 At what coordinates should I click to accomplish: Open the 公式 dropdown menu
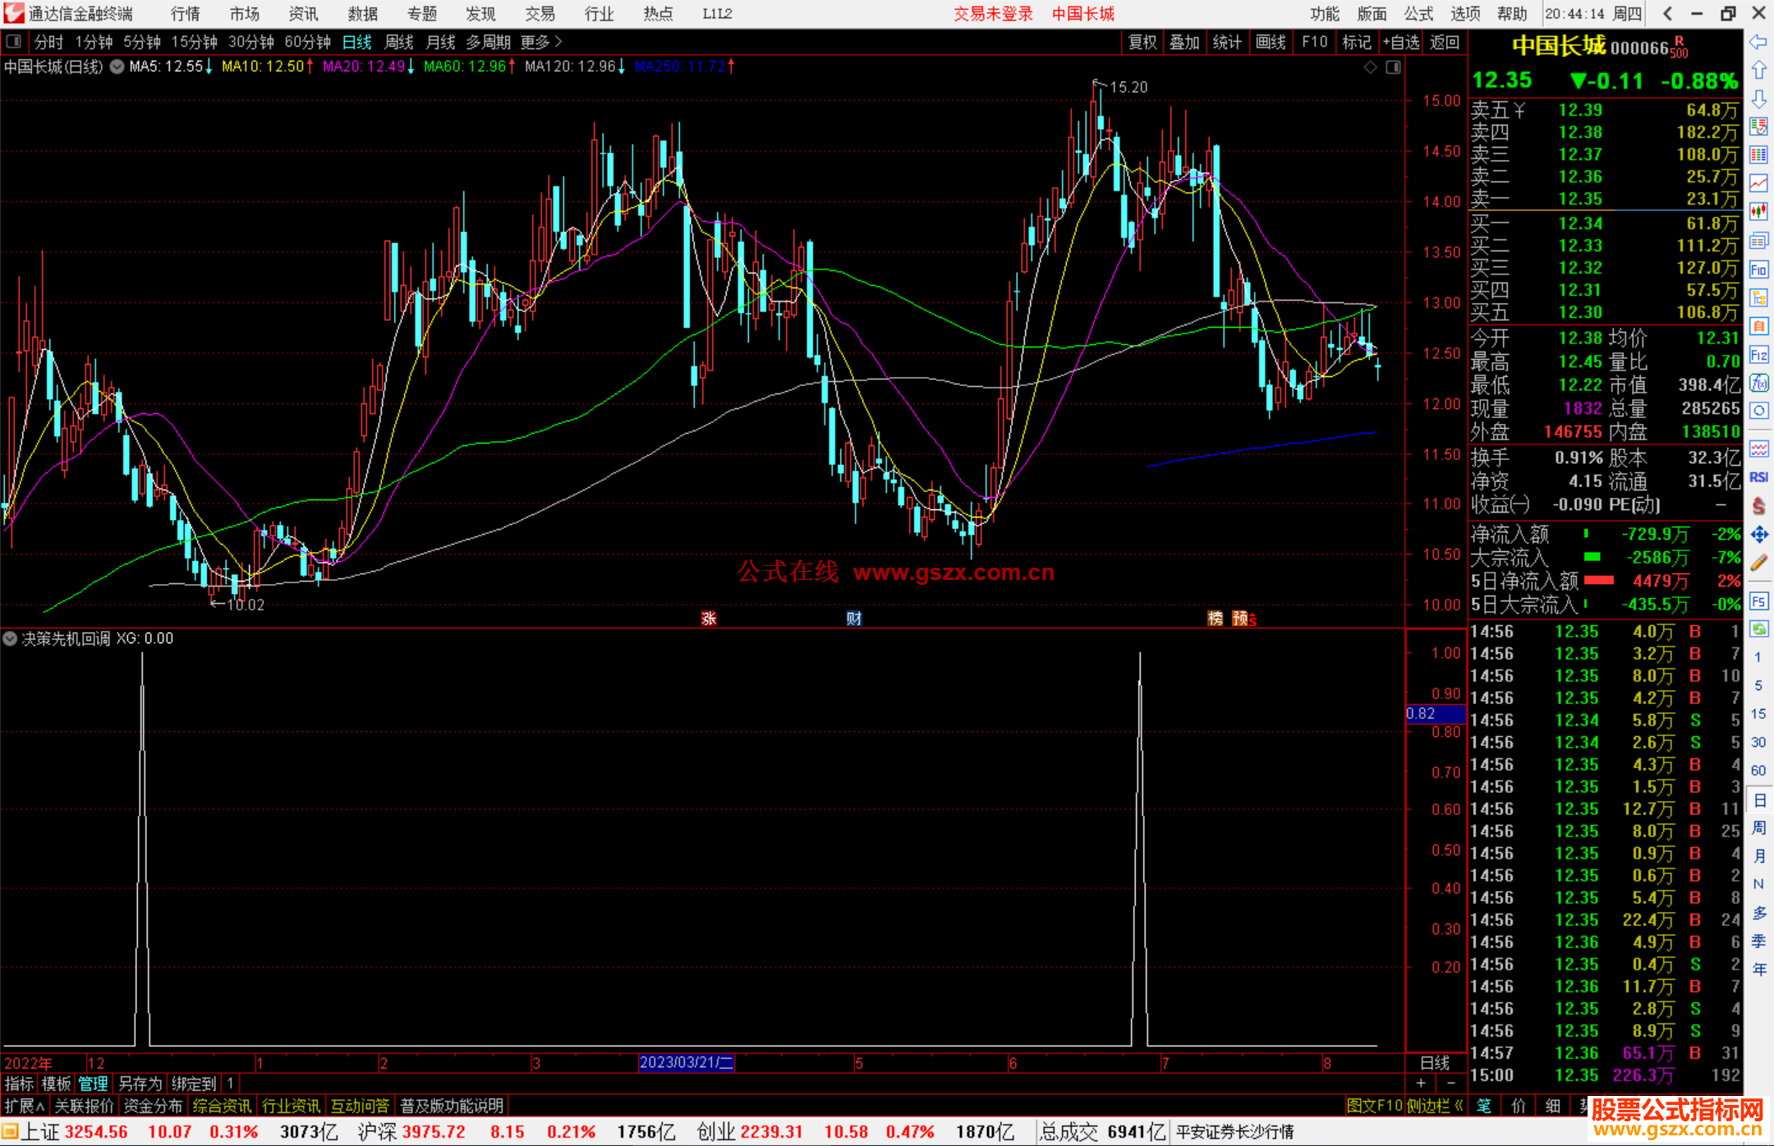coord(1418,13)
